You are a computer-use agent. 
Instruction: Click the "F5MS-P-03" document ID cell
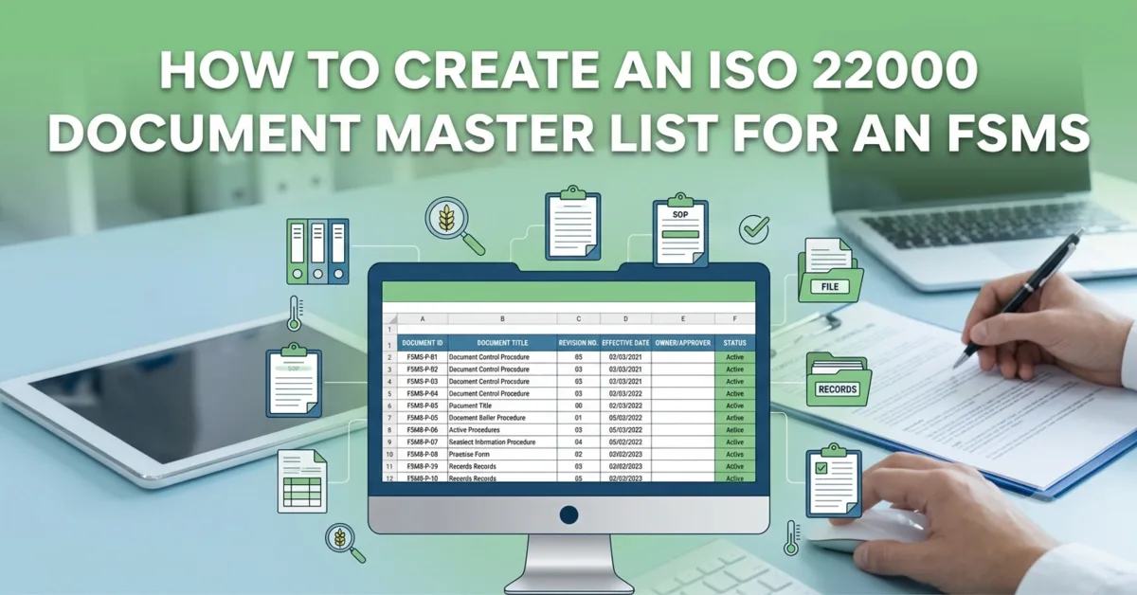423,381
